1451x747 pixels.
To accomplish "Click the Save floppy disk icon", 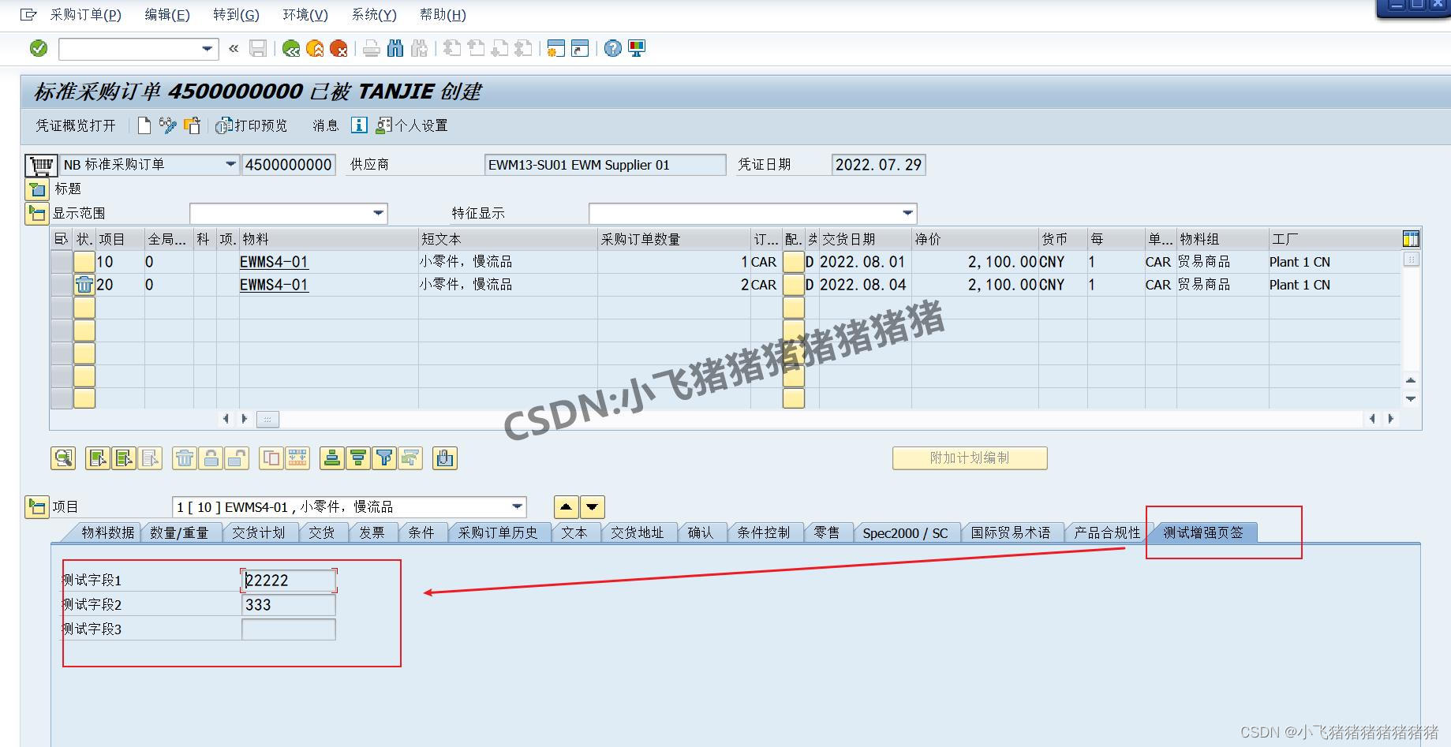I will [257, 49].
